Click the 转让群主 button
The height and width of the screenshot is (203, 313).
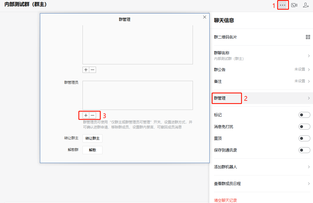click(x=92, y=138)
